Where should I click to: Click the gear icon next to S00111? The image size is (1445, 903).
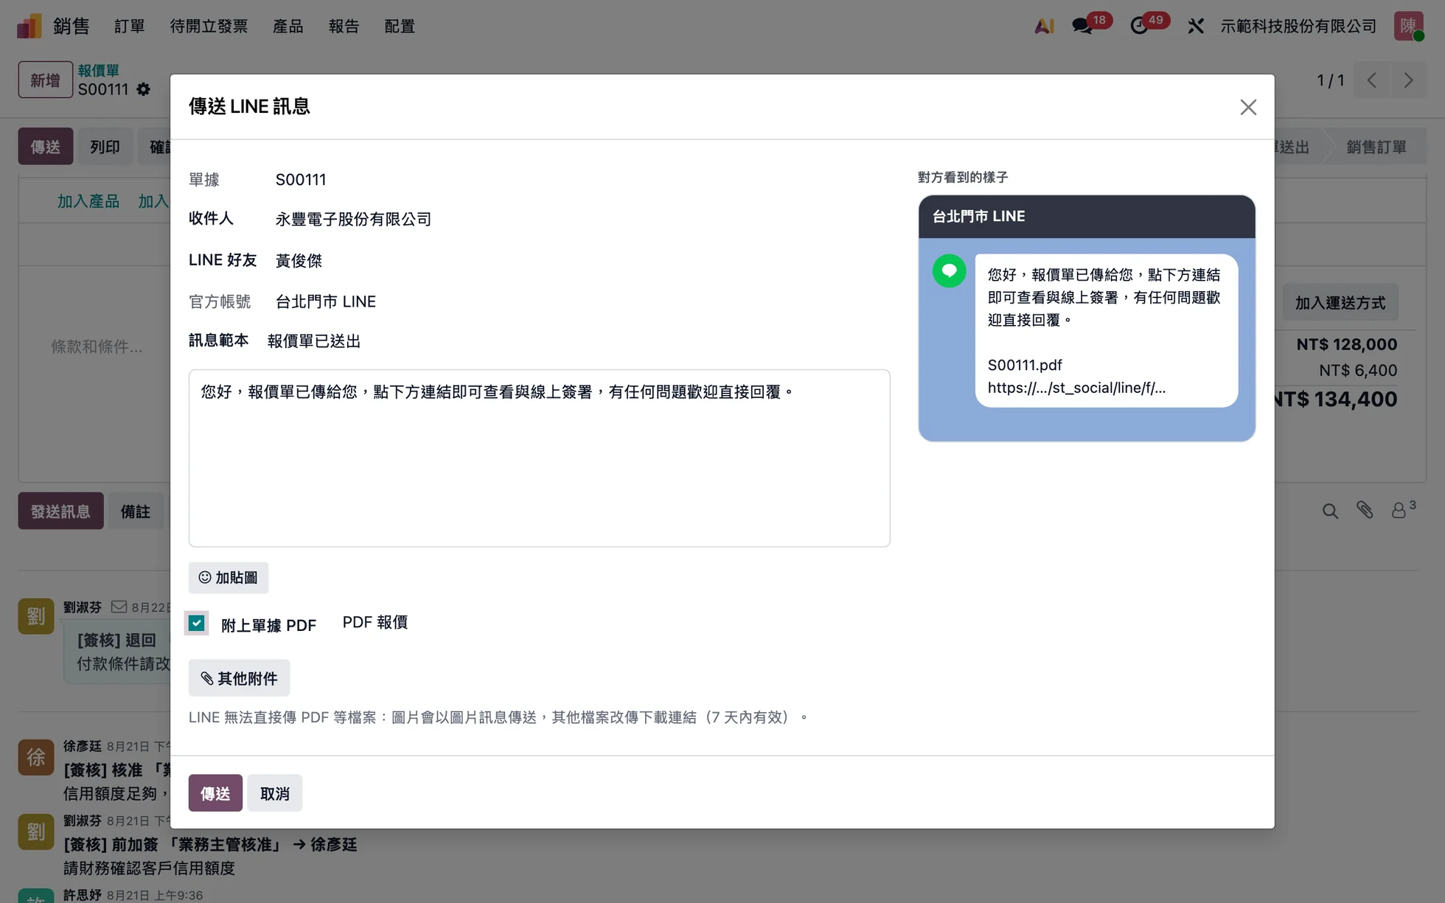point(143,89)
